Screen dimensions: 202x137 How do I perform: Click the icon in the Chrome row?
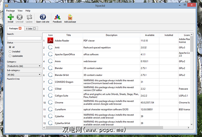(x=50, y=103)
